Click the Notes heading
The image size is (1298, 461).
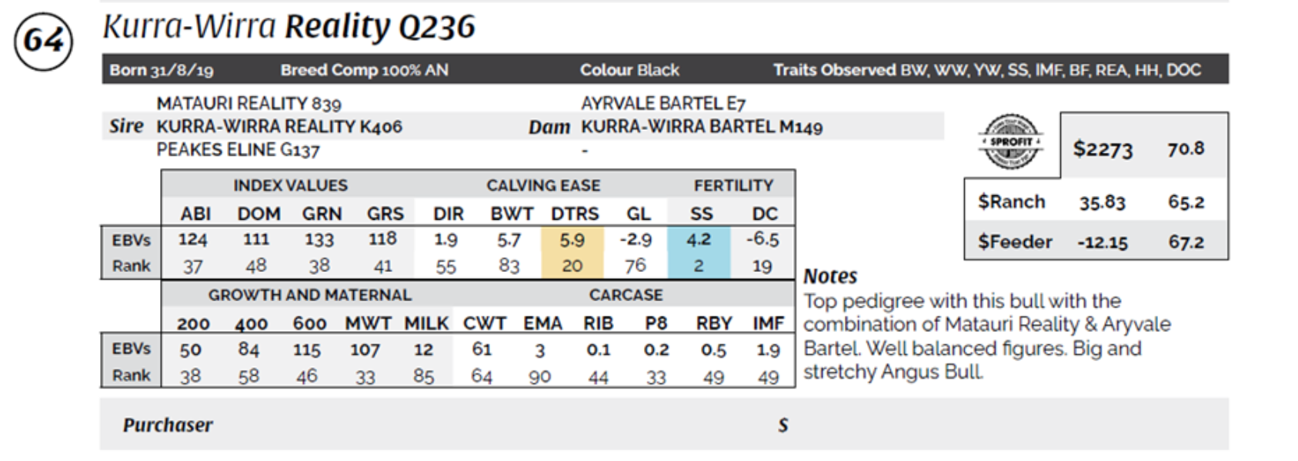tap(830, 277)
